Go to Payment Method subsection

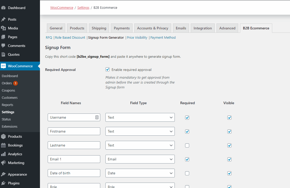point(163,38)
